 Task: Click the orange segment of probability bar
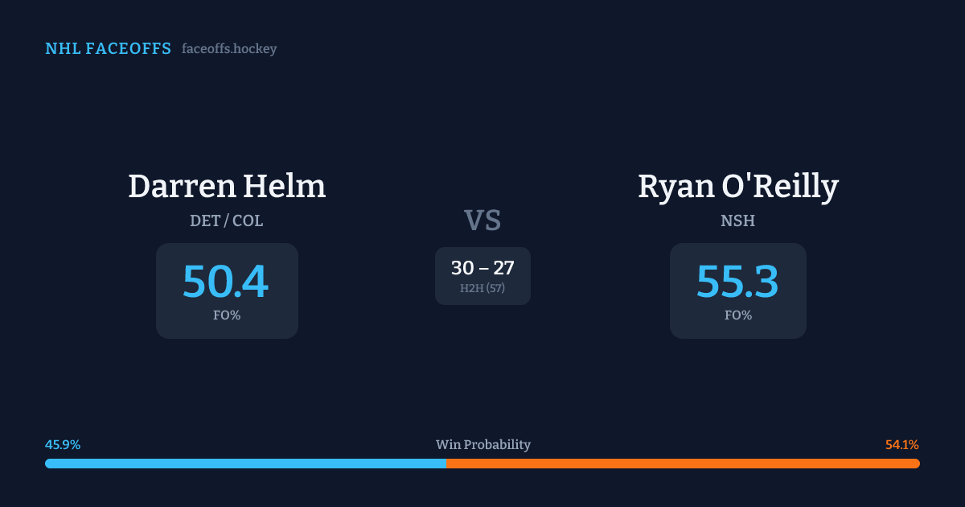[684, 464]
